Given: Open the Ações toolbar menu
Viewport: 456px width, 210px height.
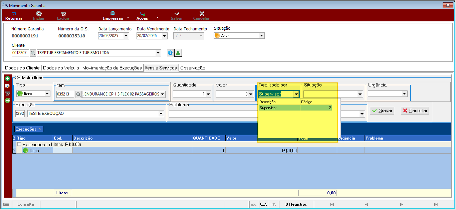Looking at the screenshot, I should [142, 16].
